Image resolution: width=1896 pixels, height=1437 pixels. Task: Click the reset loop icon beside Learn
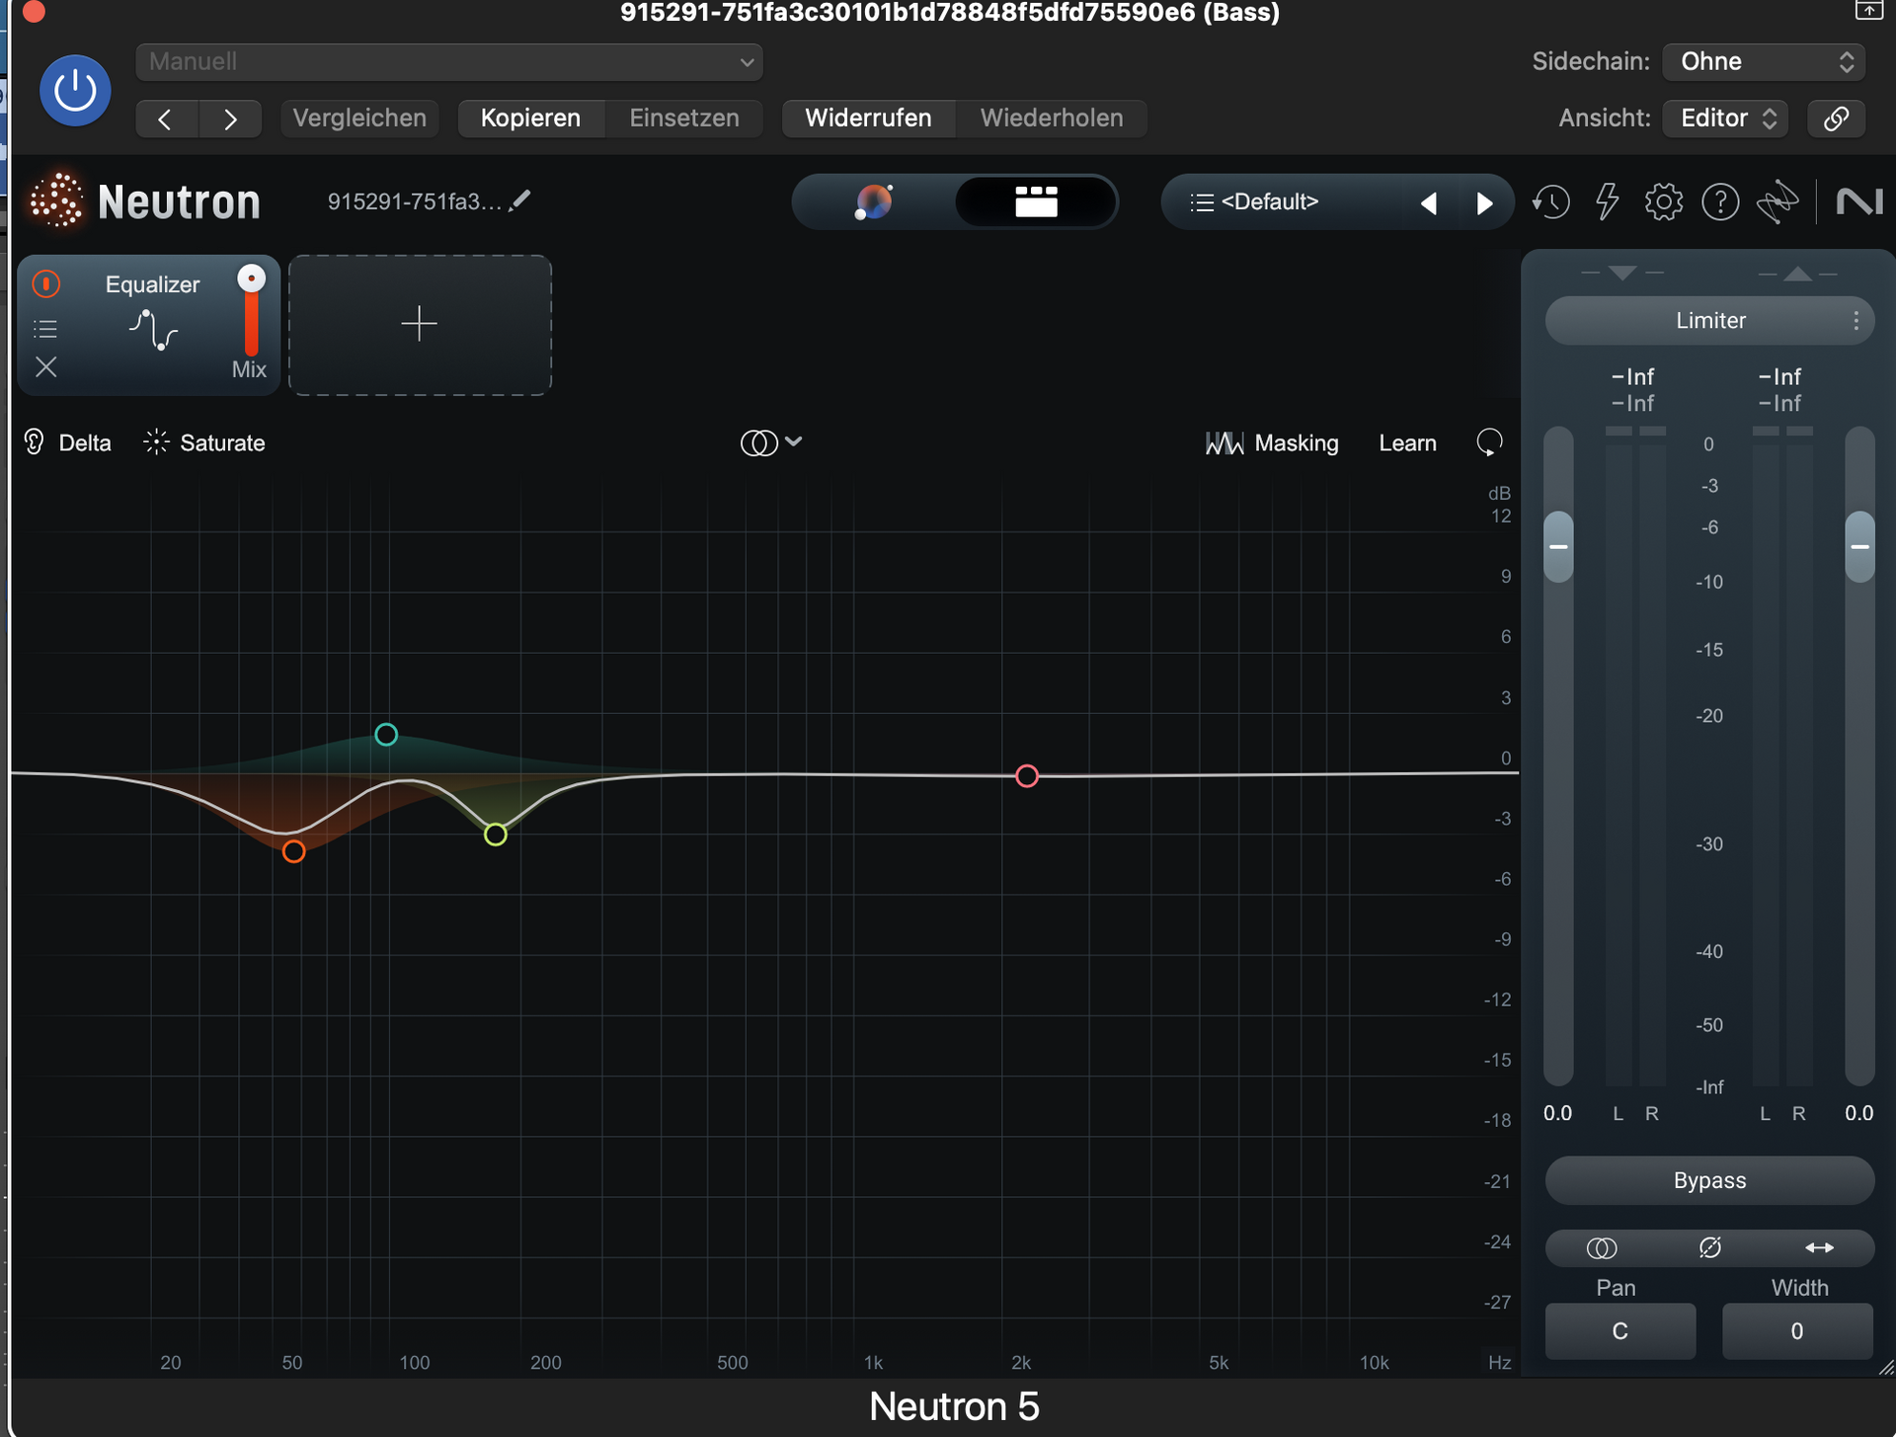1489,442
